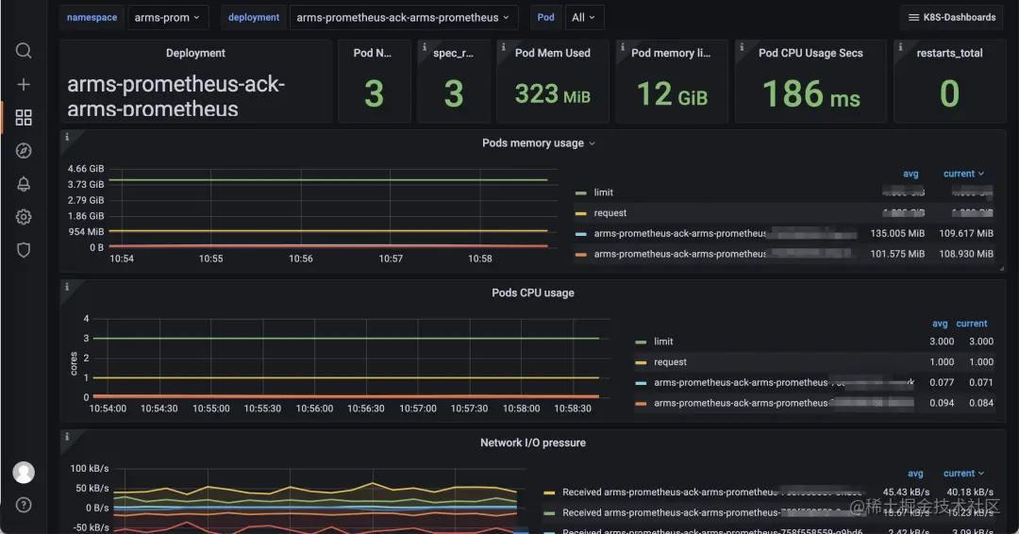The width and height of the screenshot is (1019, 534).
Task: Click green color swatch of memory limit series
Action: [581, 193]
